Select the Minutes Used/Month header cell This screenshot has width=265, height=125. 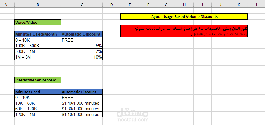pos(38,34)
